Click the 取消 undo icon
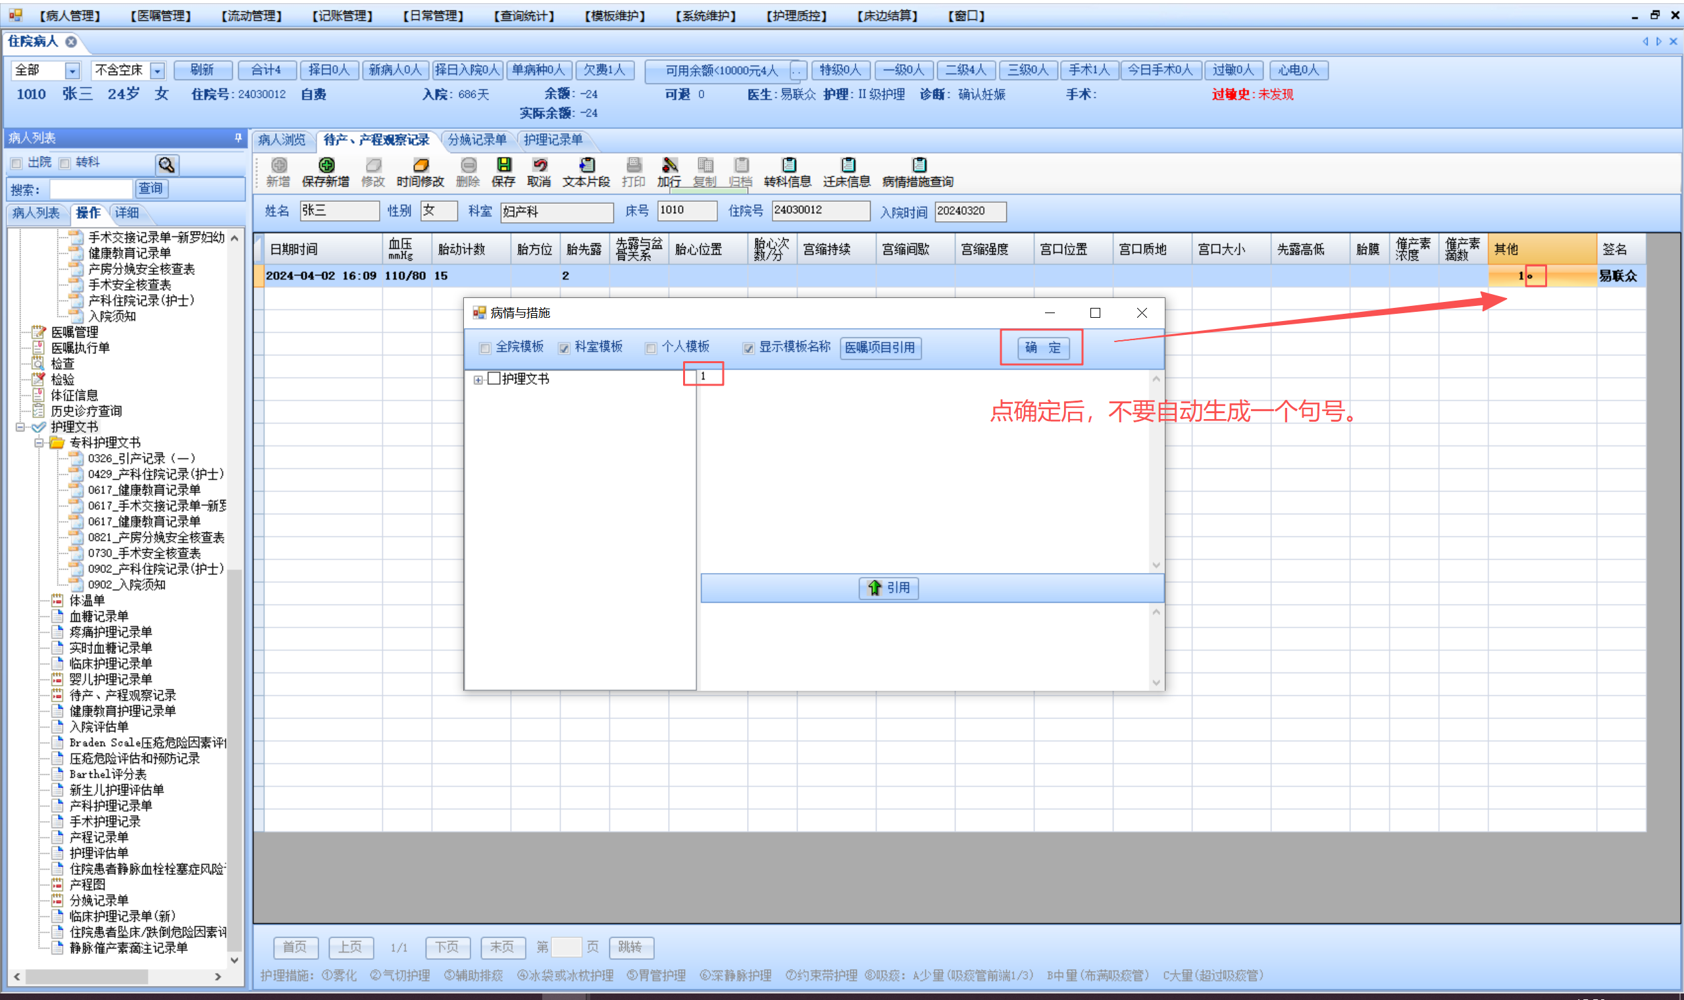 click(539, 166)
